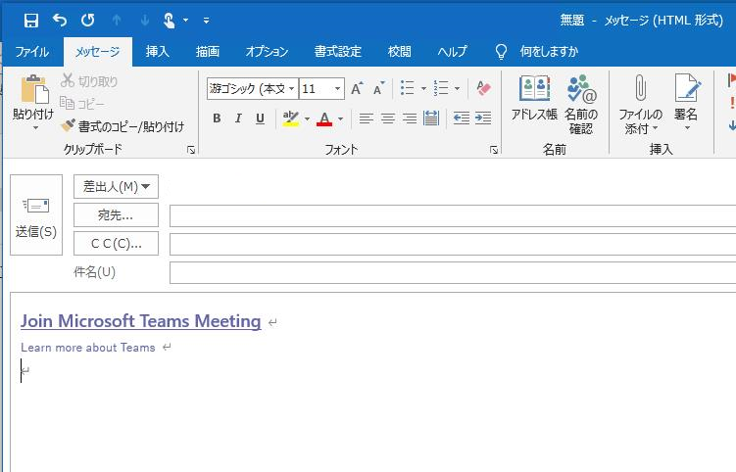The width and height of the screenshot is (736, 472).
Task: Align text right
Action: coord(410,118)
